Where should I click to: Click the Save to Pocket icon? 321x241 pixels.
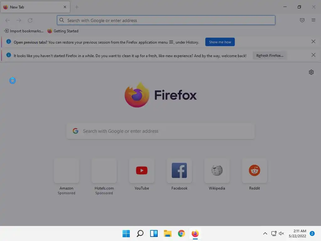[302, 20]
